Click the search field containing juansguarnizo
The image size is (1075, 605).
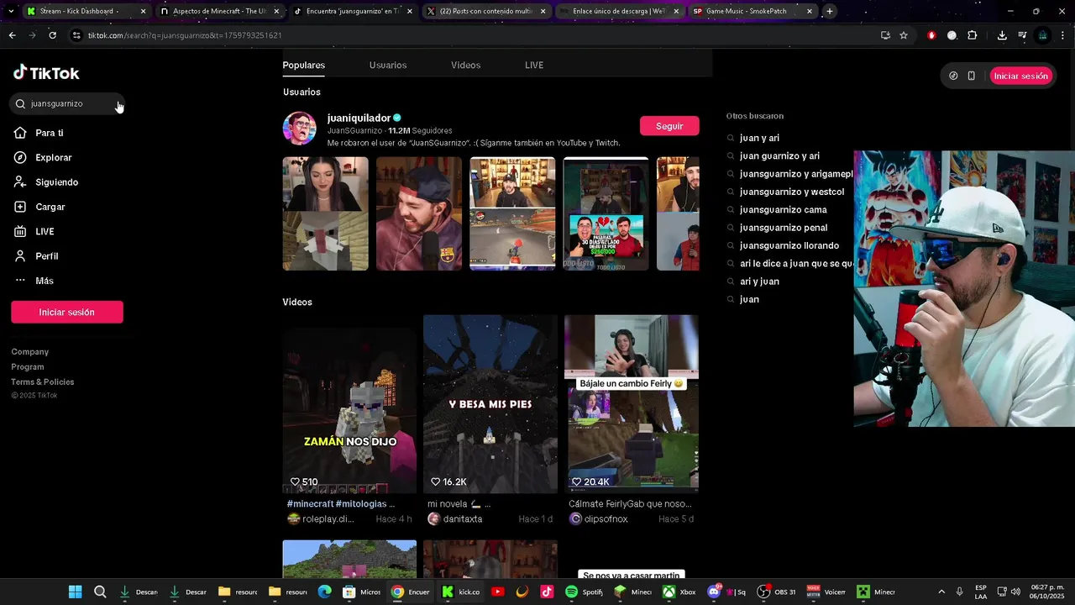tap(67, 103)
